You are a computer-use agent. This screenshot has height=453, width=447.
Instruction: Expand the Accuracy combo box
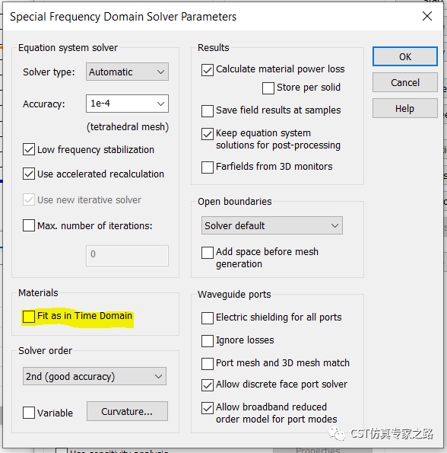(127, 104)
